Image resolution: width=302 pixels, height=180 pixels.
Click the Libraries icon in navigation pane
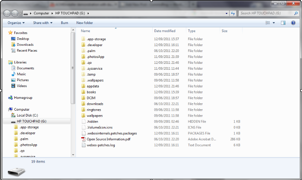click(x=10, y=62)
